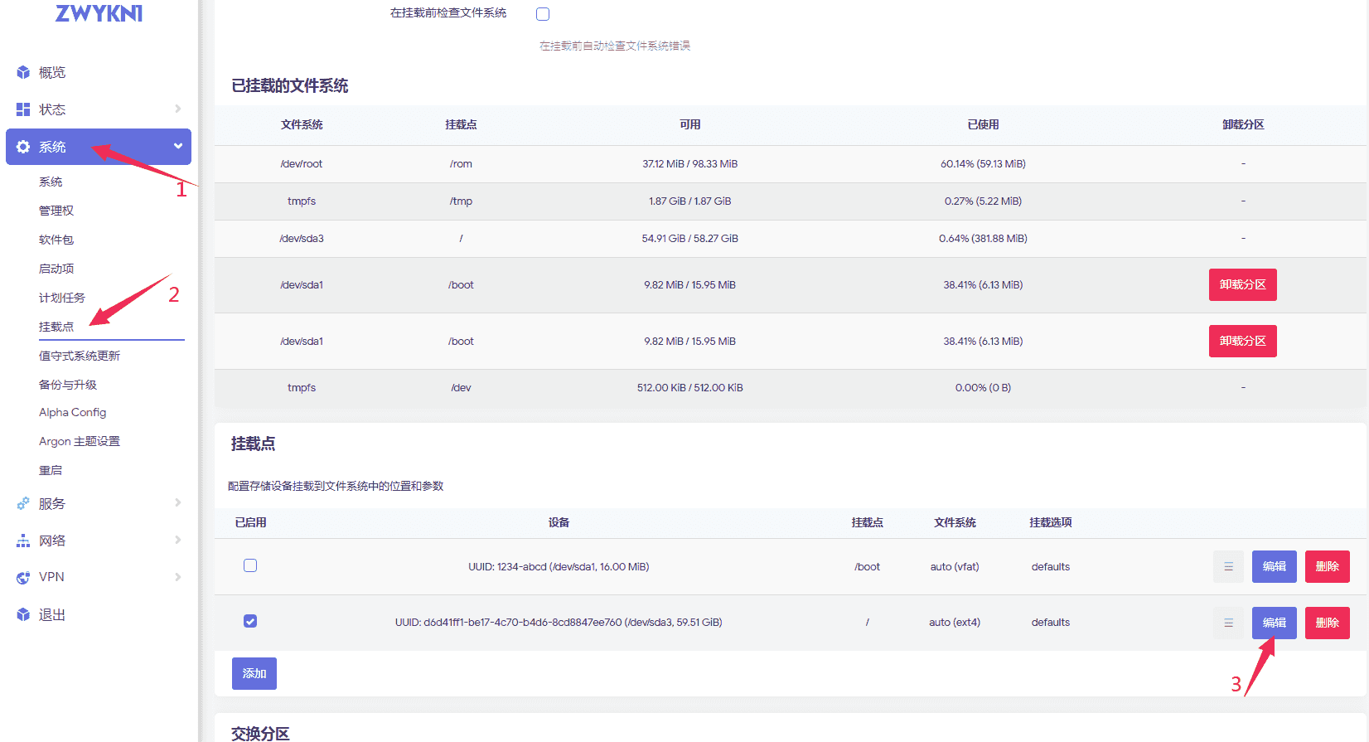This screenshot has height=742, width=1369.
Task: Click the /rom mount point cell
Action: 461,164
